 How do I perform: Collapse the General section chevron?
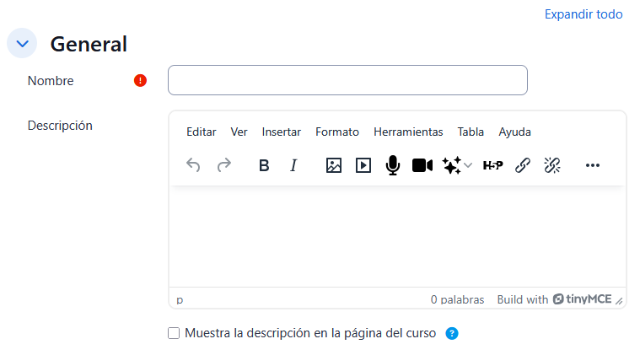(22, 44)
